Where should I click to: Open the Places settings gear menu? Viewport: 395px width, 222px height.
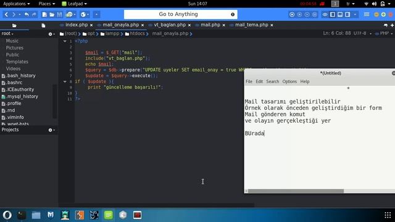coord(51,34)
